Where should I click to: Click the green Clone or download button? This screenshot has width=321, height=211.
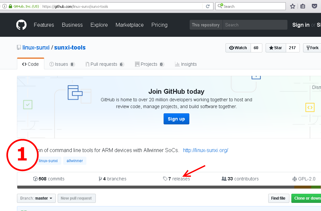[x=306, y=198]
